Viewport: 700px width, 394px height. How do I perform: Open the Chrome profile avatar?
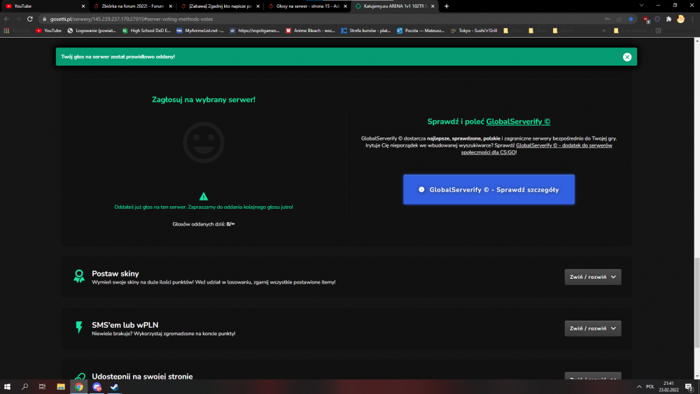pos(680,19)
